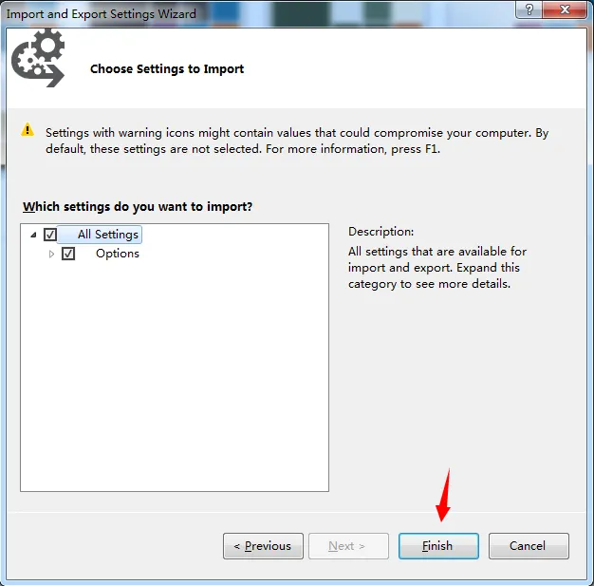Click the 'Choose Settings to Import' heading
Screen dimensions: 594x586
167,69
